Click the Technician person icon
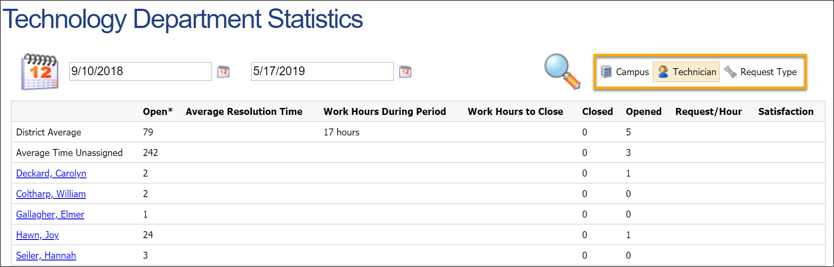 (663, 72)
